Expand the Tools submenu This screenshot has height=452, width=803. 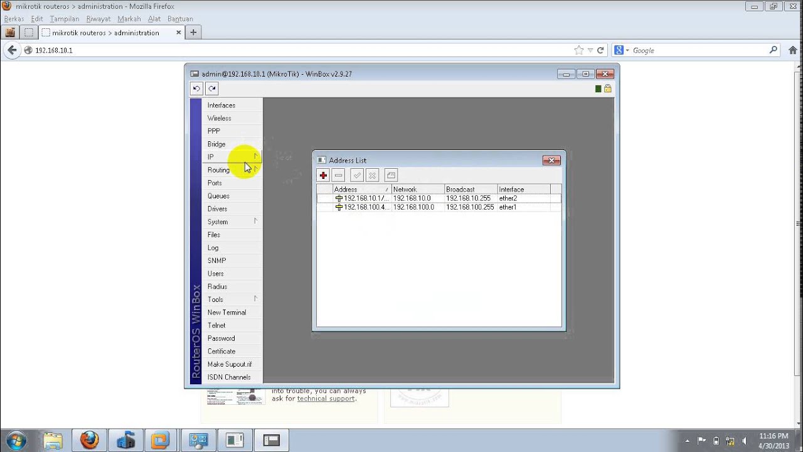pos(231,299)
